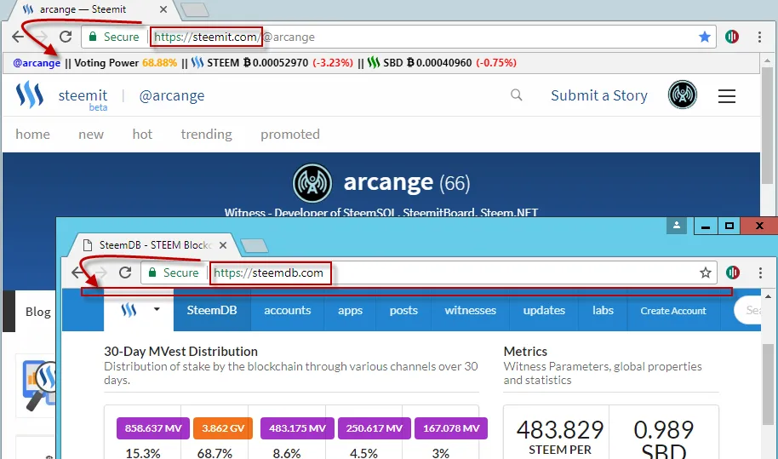778x459 pixels.
Task: Focus the steemdb.com address field
Action: pos(429,273)
